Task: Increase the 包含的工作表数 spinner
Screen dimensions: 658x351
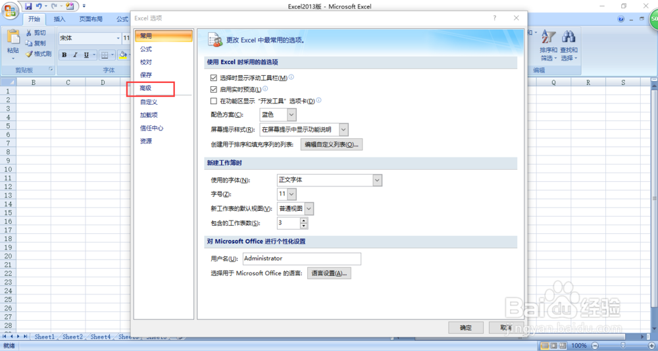Action: [x=304, y=220]
